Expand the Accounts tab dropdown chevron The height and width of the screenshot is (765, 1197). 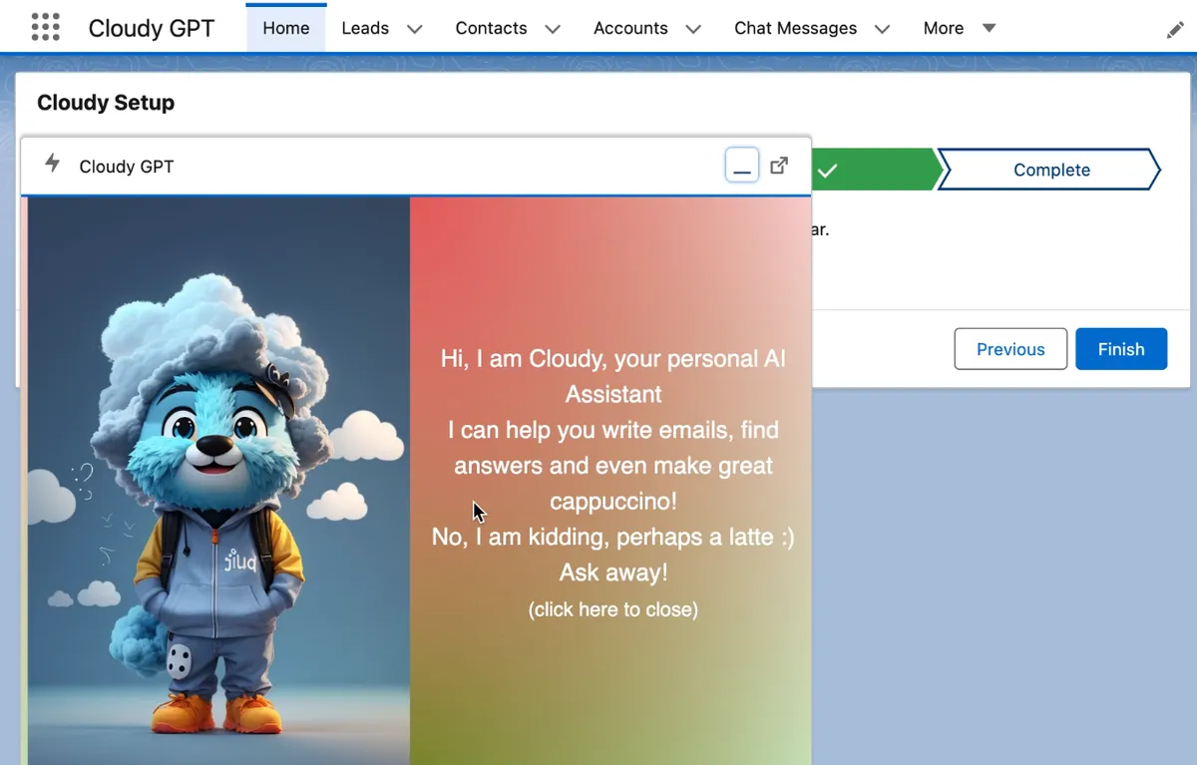coord(693,29)
